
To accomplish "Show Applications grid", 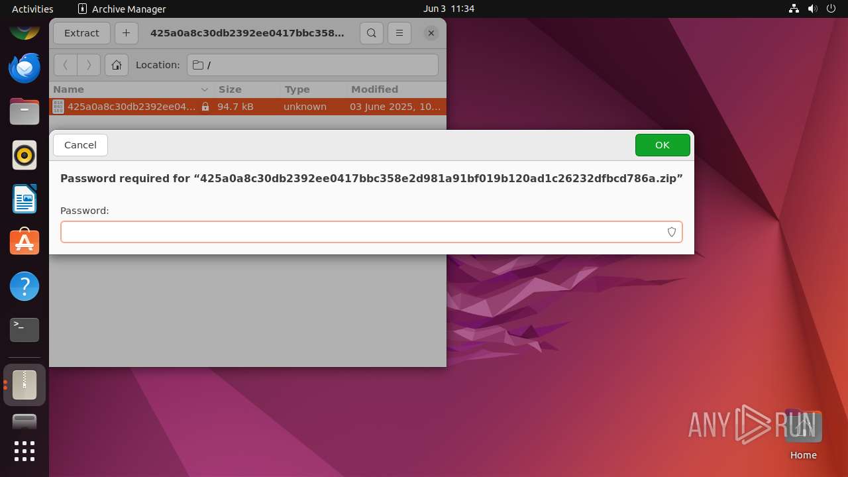I will coord(25,451).
